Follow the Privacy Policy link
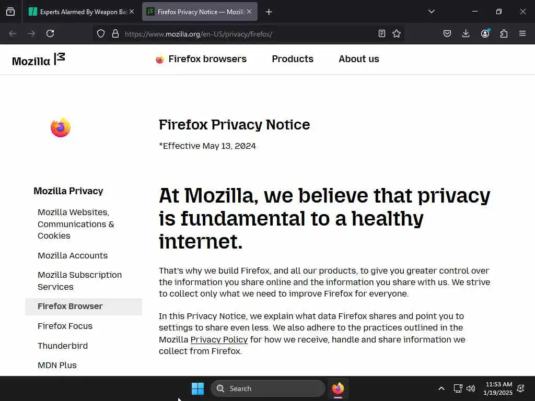This screenshot has height=401, width=535. 219,339
